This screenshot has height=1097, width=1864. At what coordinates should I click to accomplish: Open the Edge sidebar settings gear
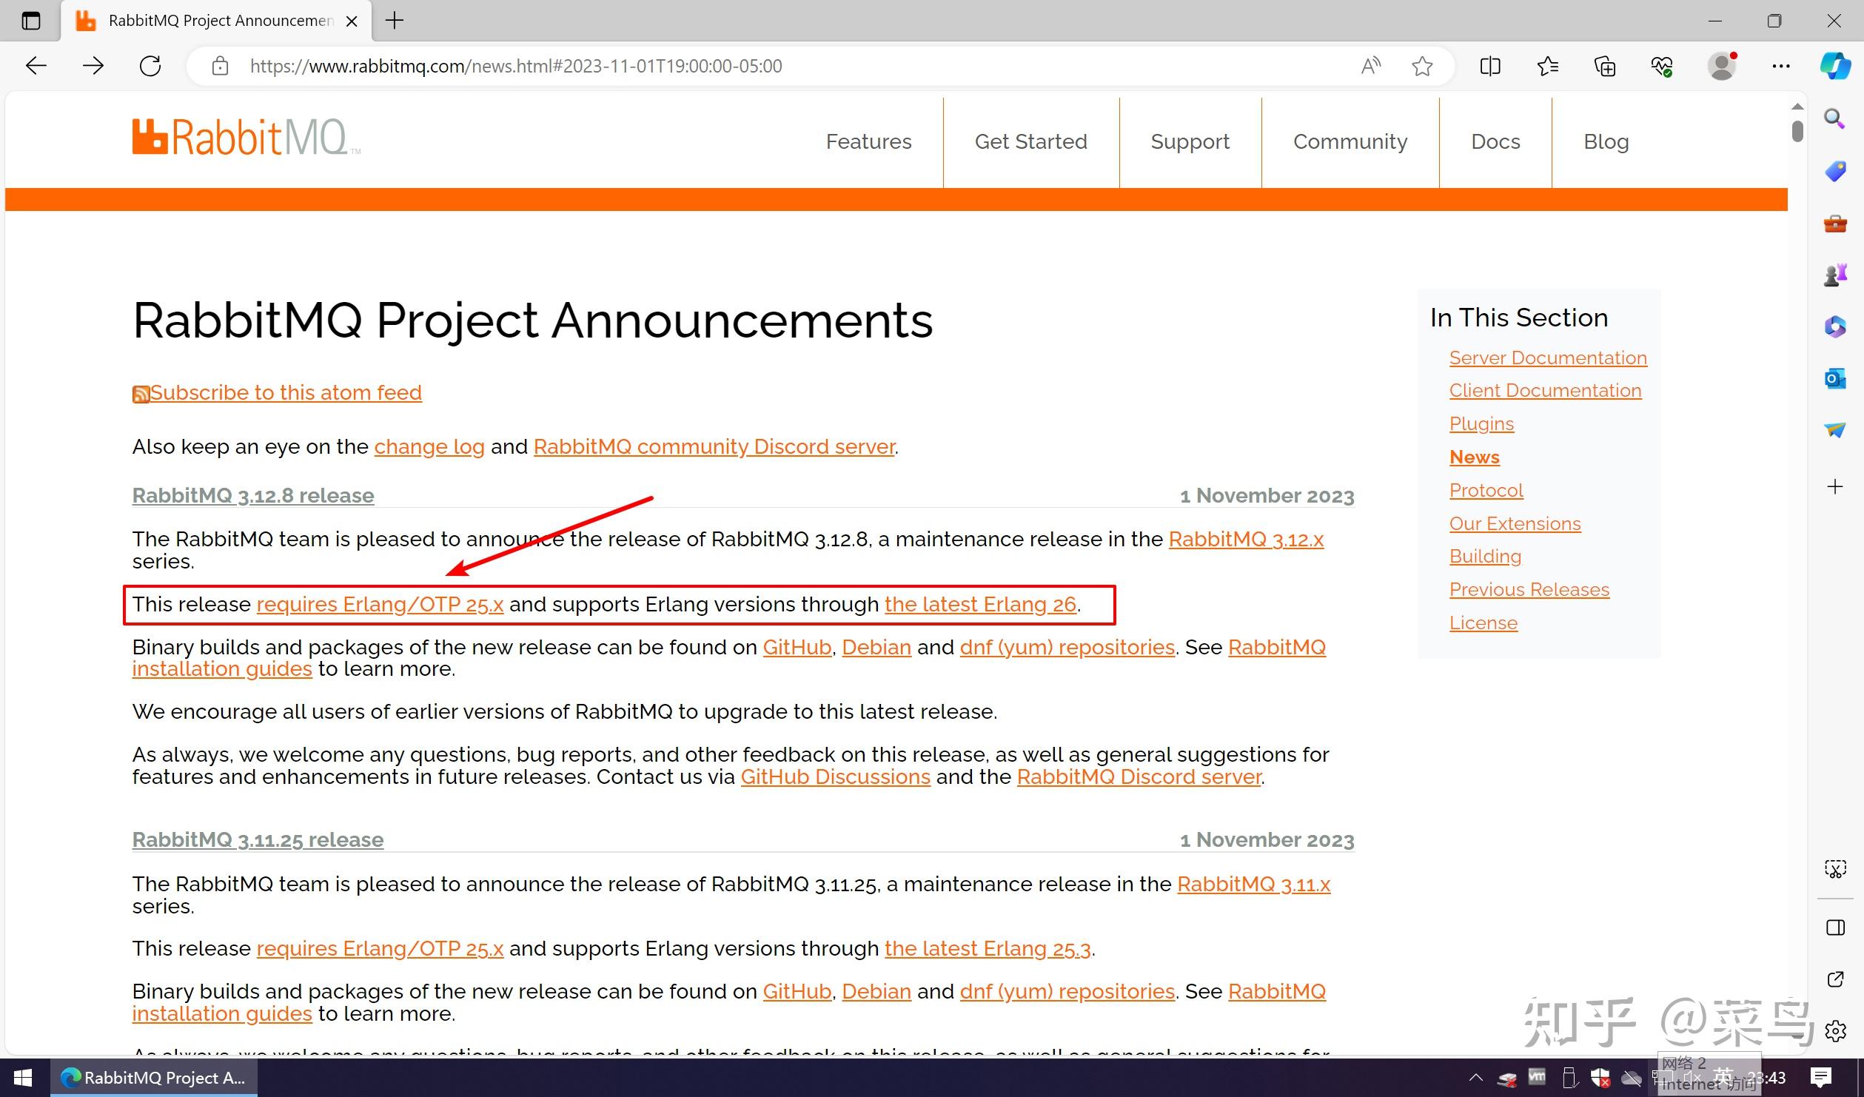point(1835,1030)
